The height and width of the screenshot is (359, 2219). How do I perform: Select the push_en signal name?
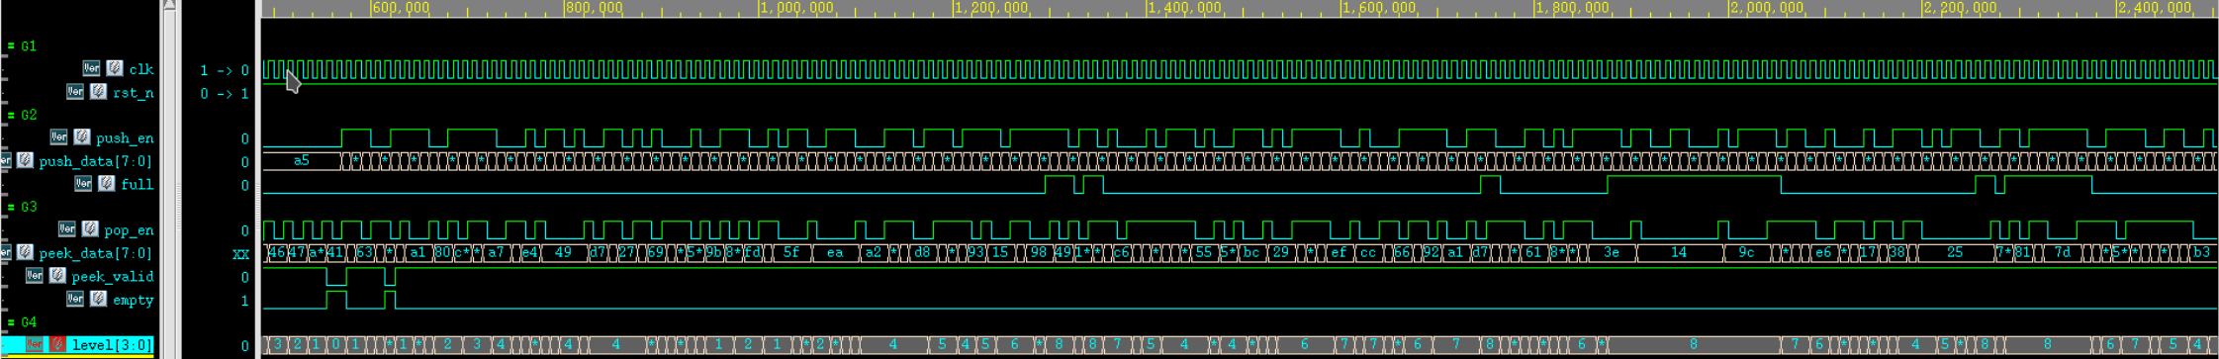click(x=125, y=138)
